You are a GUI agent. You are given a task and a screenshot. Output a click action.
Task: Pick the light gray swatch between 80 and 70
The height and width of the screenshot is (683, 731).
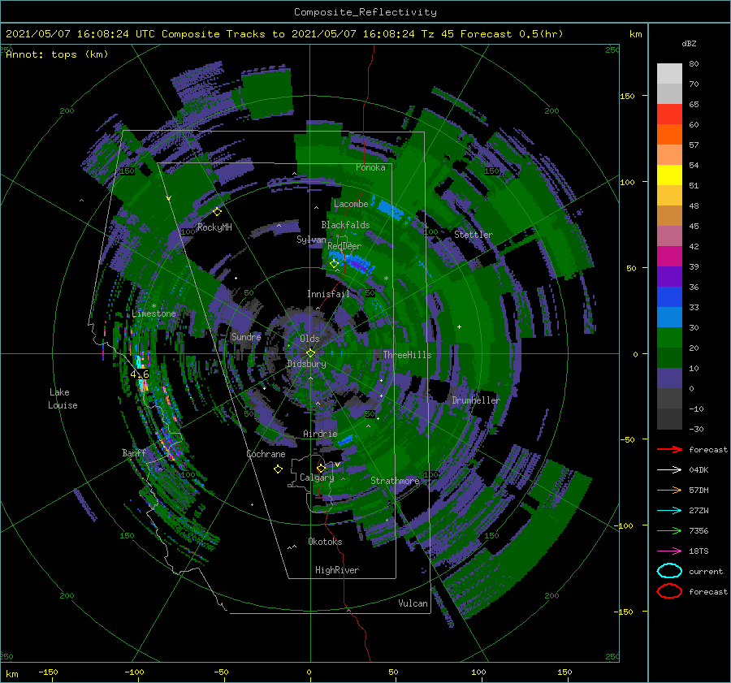pyautogui.click(x=669, y=74)
